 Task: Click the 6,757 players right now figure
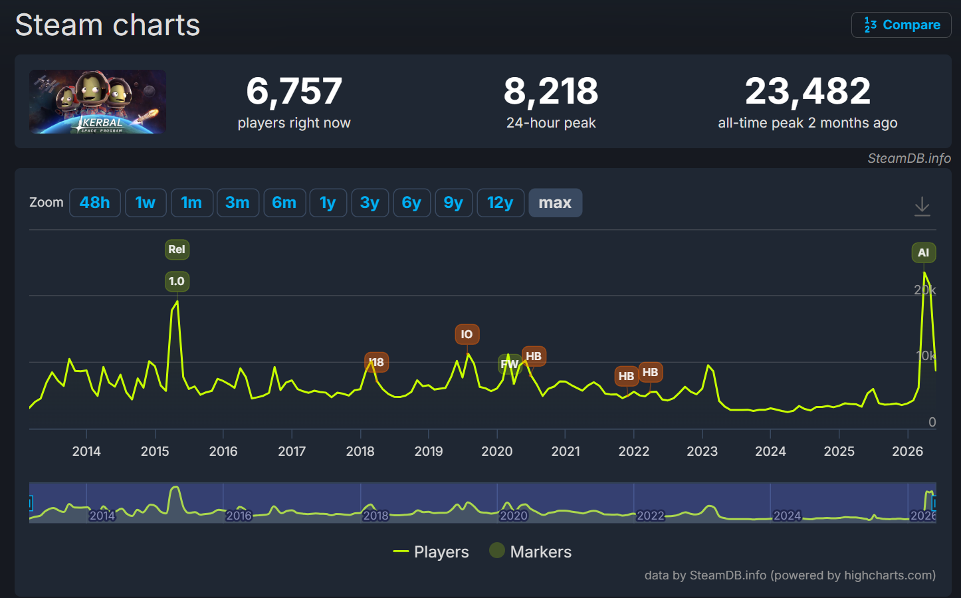click(294, 91)
